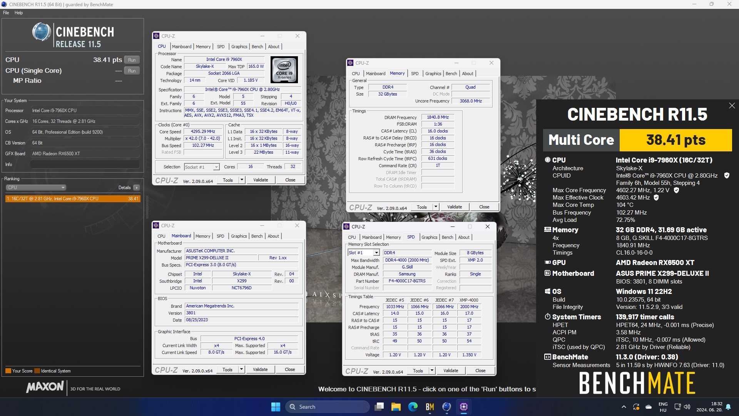This screenshot has height=416, width=739.
Task: Click the Details arrow in the Ranking panel
Action: point(137,188)
